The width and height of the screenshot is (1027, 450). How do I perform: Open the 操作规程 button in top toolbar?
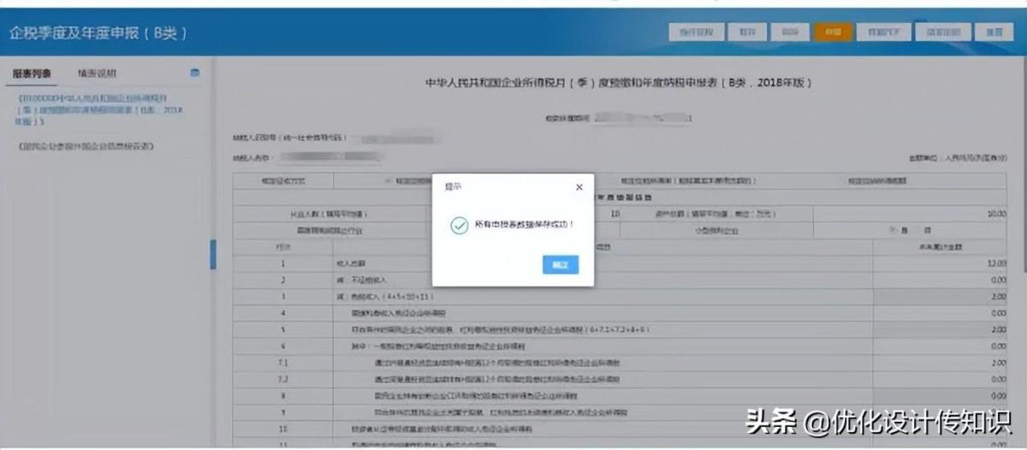coord(695,32)
